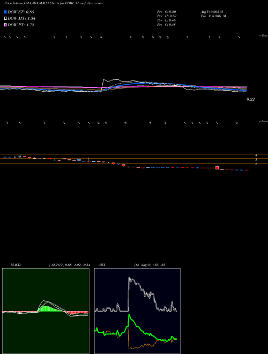Click the '<Lows' marker label

[264, 121]
